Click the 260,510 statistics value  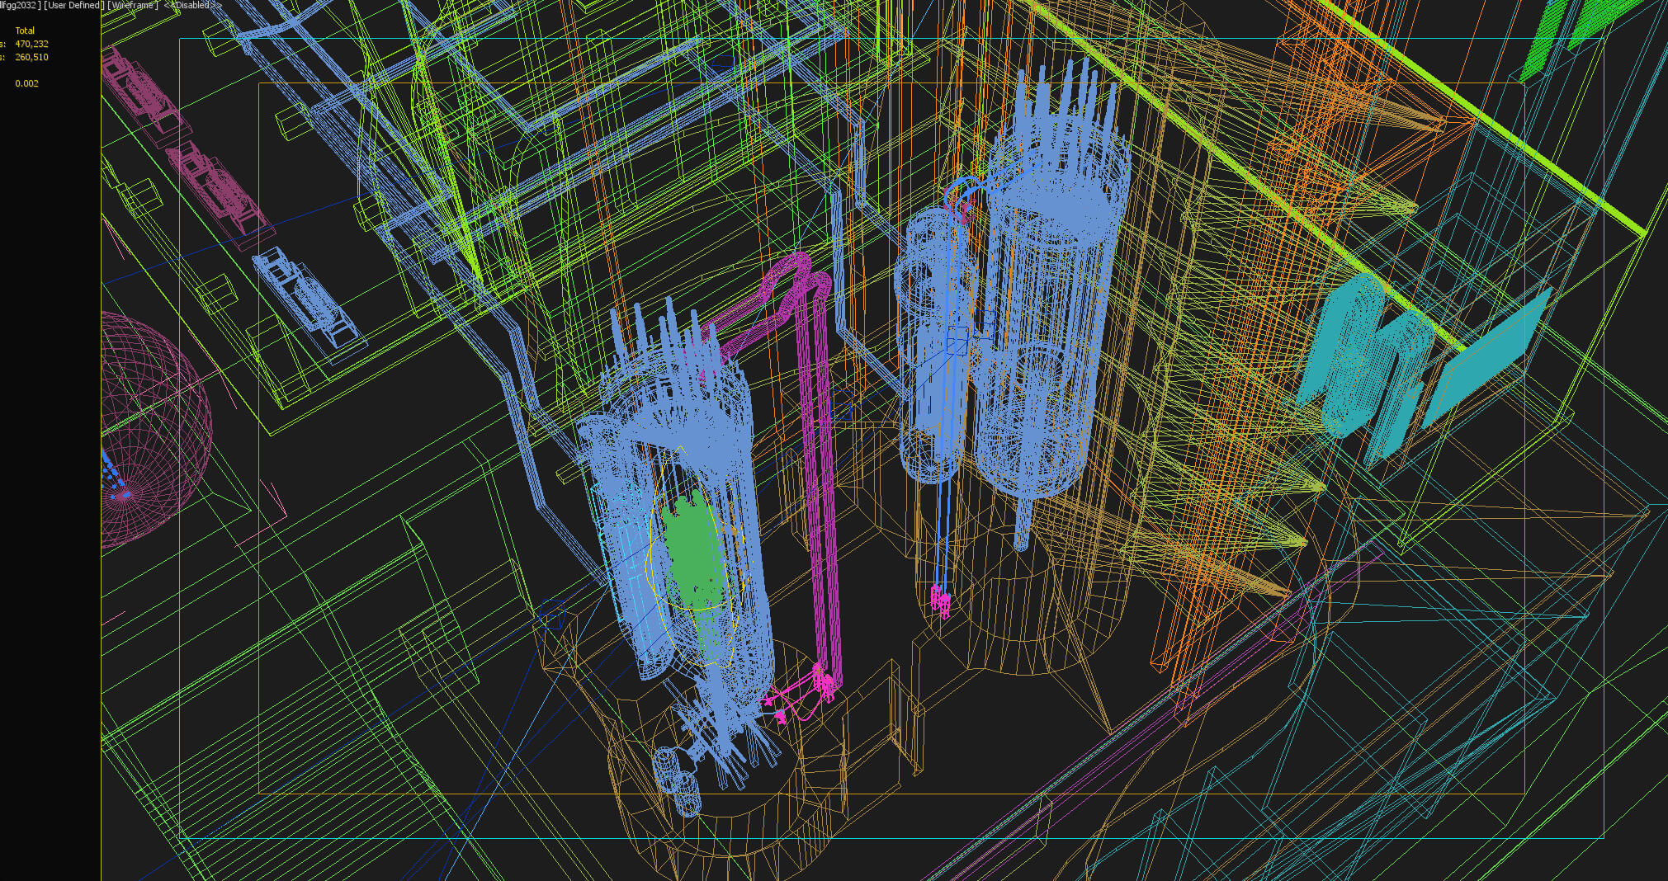coord(31,57)
